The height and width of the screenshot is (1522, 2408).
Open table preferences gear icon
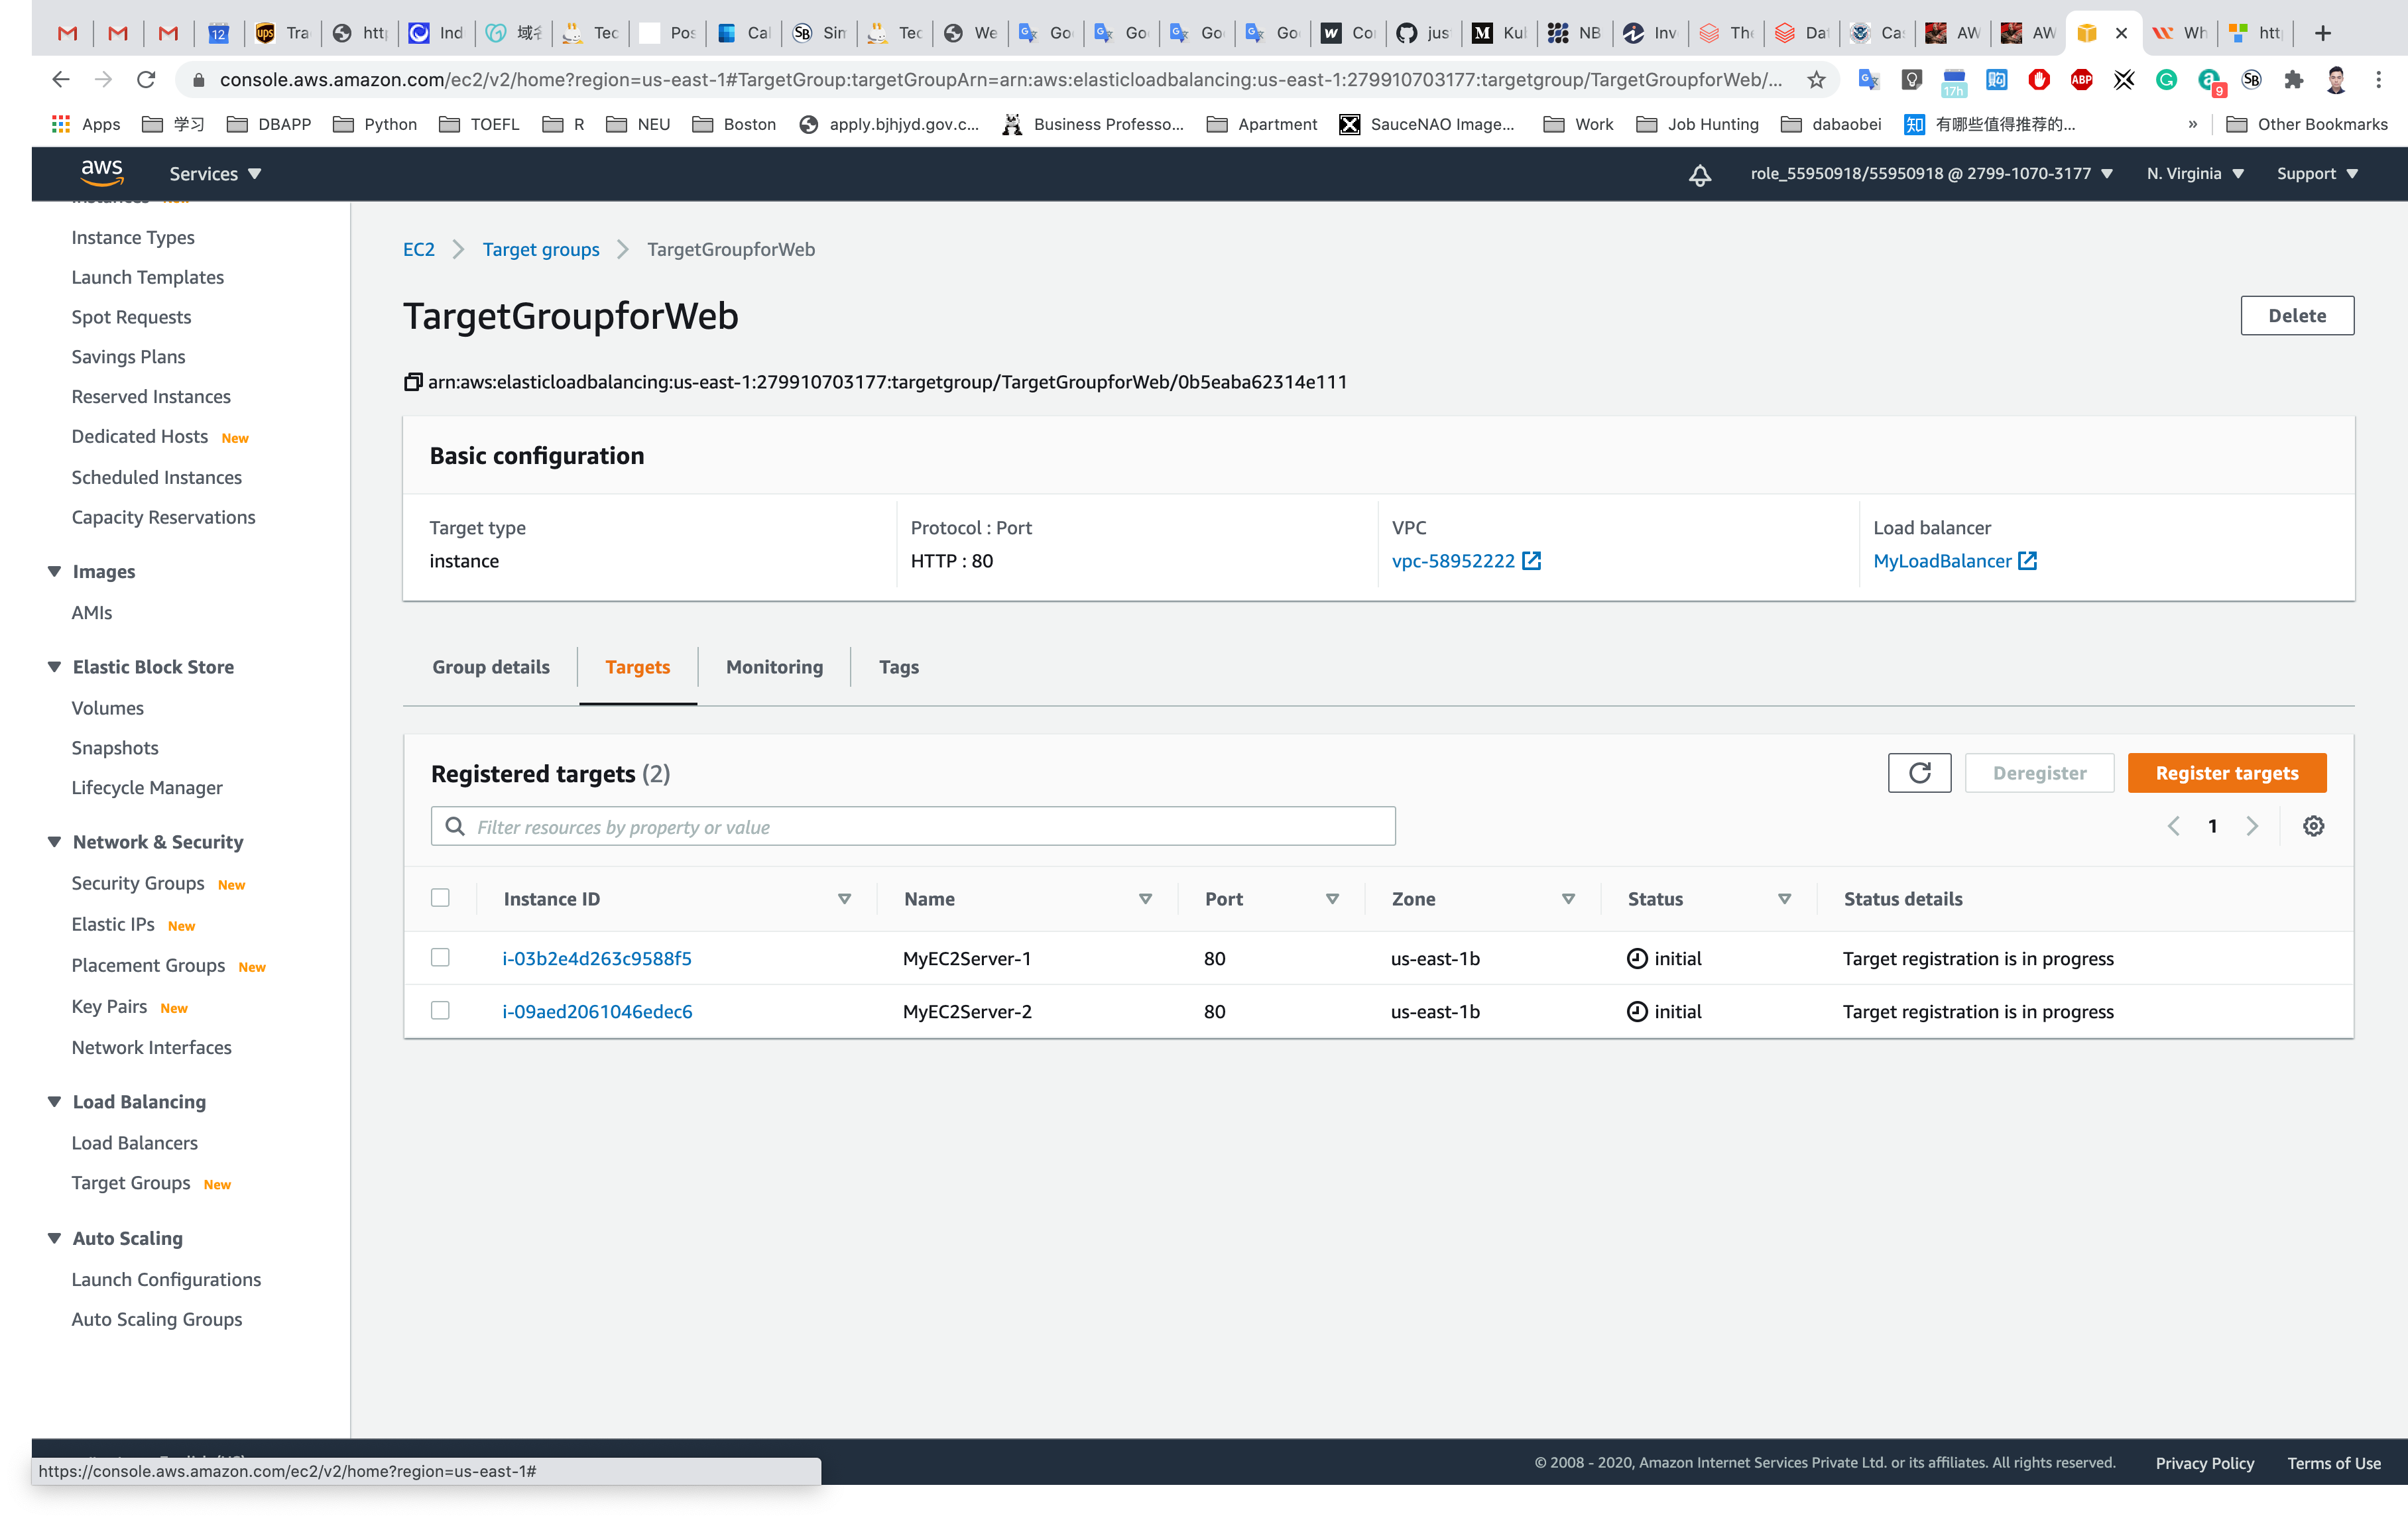2313,826
